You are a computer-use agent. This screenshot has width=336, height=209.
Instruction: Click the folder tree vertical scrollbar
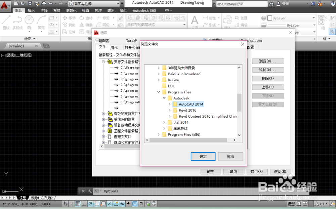[x=239, y=102]
